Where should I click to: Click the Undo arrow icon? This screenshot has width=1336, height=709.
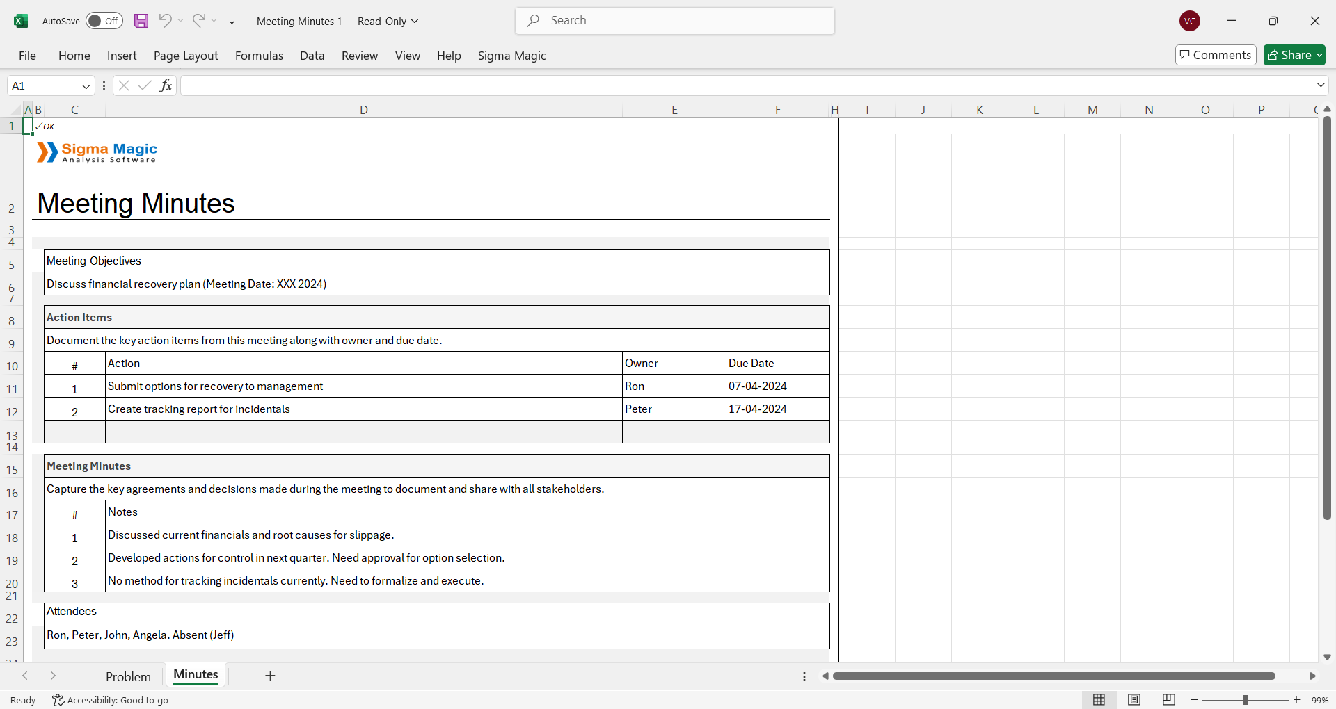tap(165, 21)
